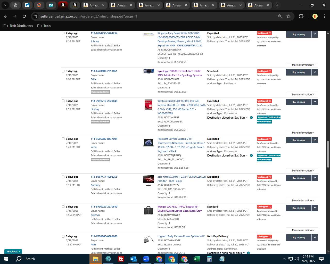This screenshot has height=264, width=330.
Task: Open Wenger laptop case product thumbnail
Action: pyautogui.click(x=148, y=210)
